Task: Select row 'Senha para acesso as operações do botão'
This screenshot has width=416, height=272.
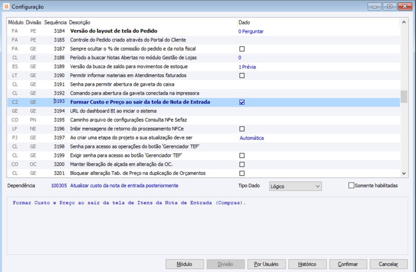Action: point(203,147)
